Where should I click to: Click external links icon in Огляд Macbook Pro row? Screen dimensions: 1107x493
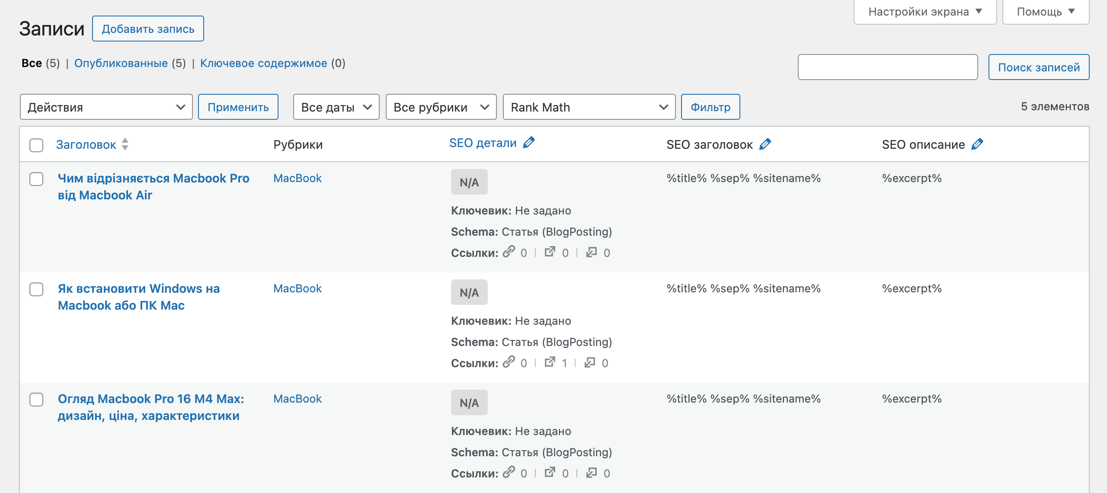point(550,472)
